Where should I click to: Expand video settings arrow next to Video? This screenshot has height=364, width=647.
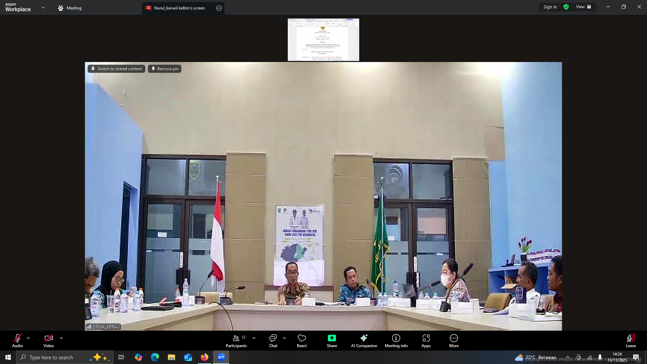[x=61, y=338]
